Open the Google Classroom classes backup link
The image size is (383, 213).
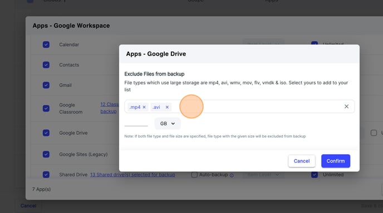tap(110, 108)
